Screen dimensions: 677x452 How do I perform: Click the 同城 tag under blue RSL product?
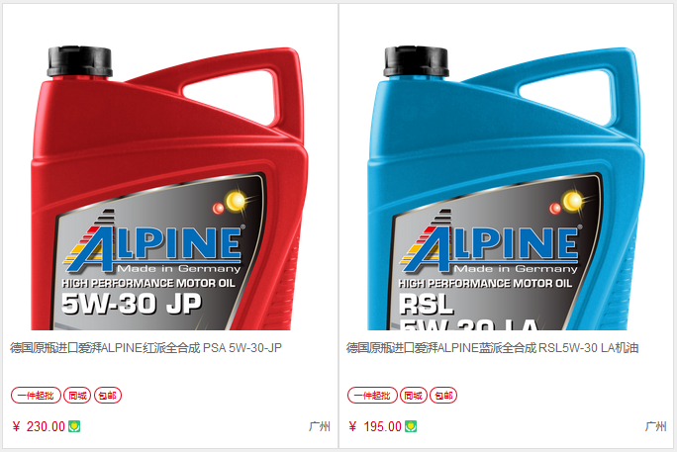(x=414, y=395)
